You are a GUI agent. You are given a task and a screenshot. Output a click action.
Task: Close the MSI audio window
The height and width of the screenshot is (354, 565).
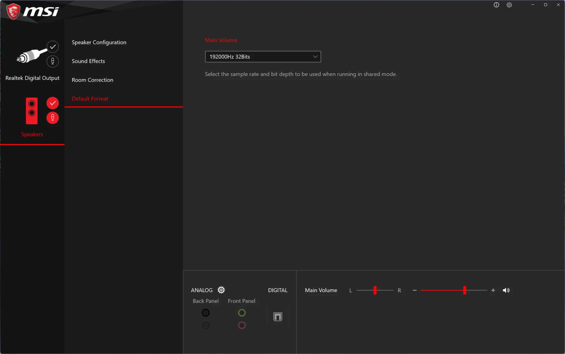(x=558, y=5)
